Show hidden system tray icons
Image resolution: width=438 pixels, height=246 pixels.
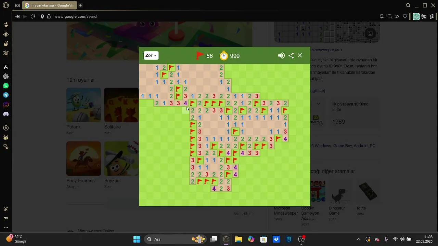click(x=359, y=239)
